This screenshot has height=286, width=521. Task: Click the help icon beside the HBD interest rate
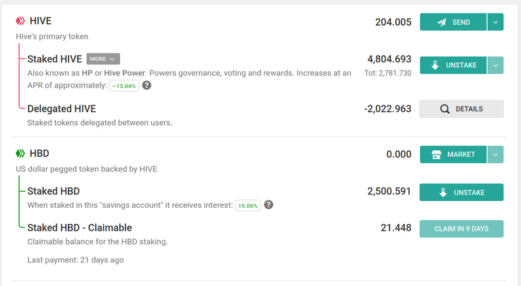click(x=269, y=205)
